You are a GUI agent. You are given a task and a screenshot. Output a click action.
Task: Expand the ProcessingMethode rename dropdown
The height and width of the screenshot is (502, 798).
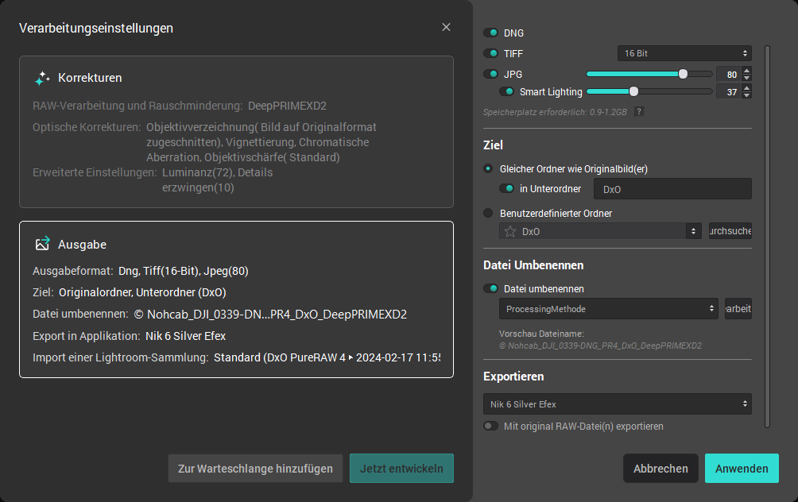pos(608,308)
